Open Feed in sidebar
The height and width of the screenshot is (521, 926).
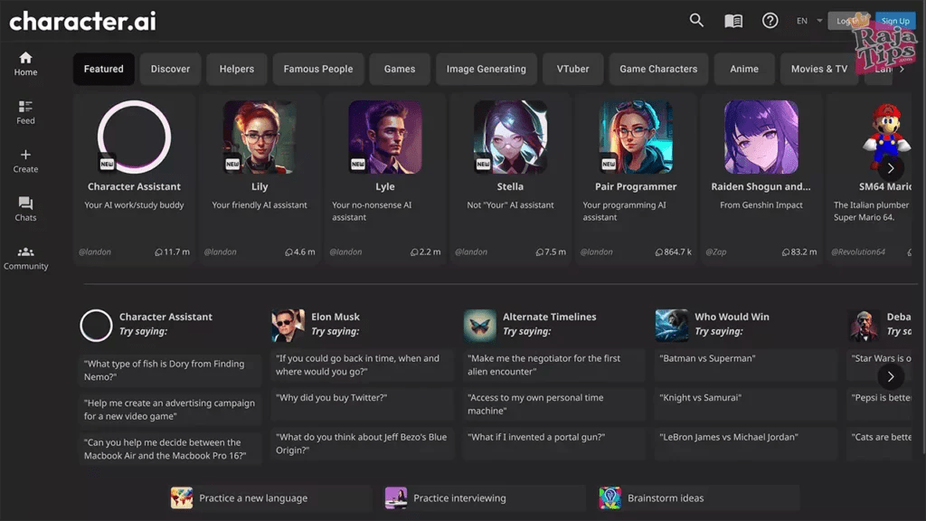pos(25,112)
